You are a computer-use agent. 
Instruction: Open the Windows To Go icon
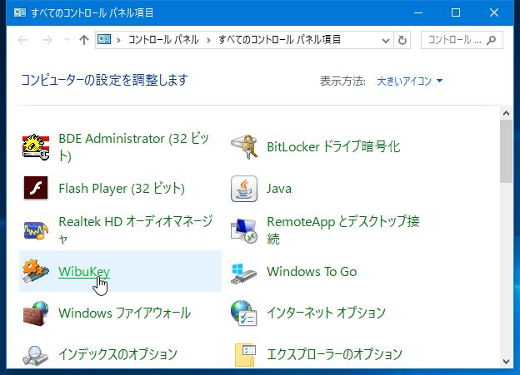click(x=244, y=274)
